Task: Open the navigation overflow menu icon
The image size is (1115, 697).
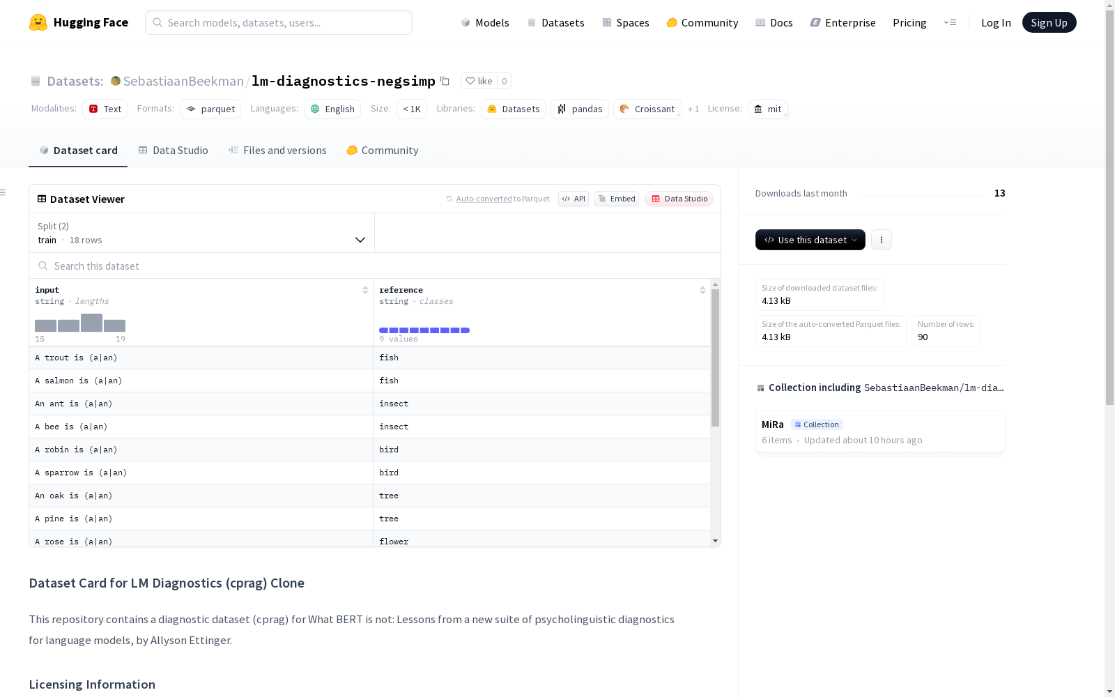Action: click(x=950, y=22)
